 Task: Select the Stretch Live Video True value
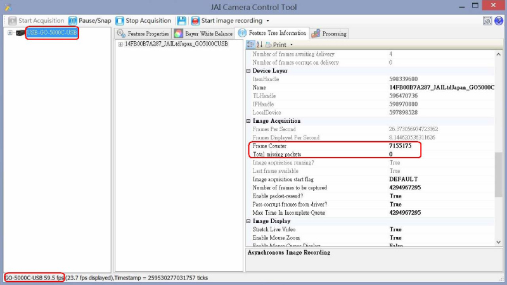[x=395, y=229]
